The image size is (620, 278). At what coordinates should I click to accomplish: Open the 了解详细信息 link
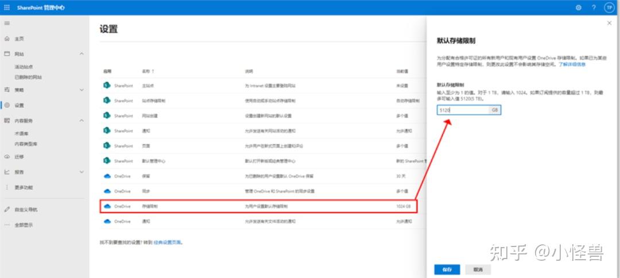point(572,64)
